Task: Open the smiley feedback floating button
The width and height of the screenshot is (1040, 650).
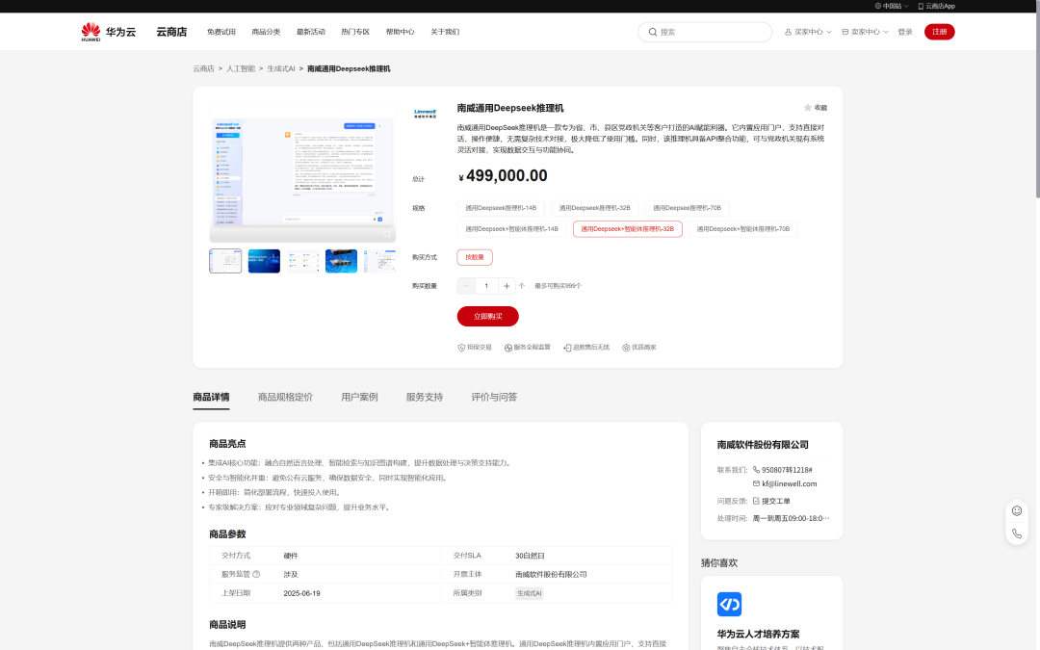Action: (1017, 510)
